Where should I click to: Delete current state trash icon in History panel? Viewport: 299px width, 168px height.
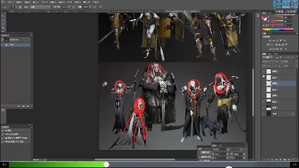tap(28, 106)
